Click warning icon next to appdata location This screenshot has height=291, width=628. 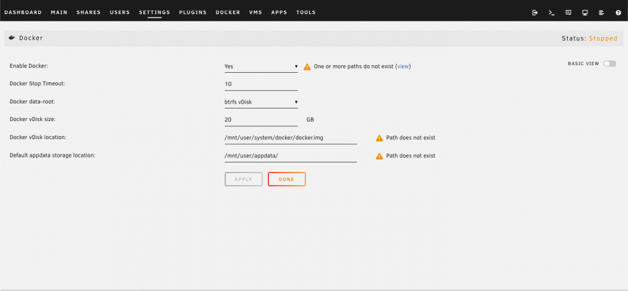click(x=379, y=156)
